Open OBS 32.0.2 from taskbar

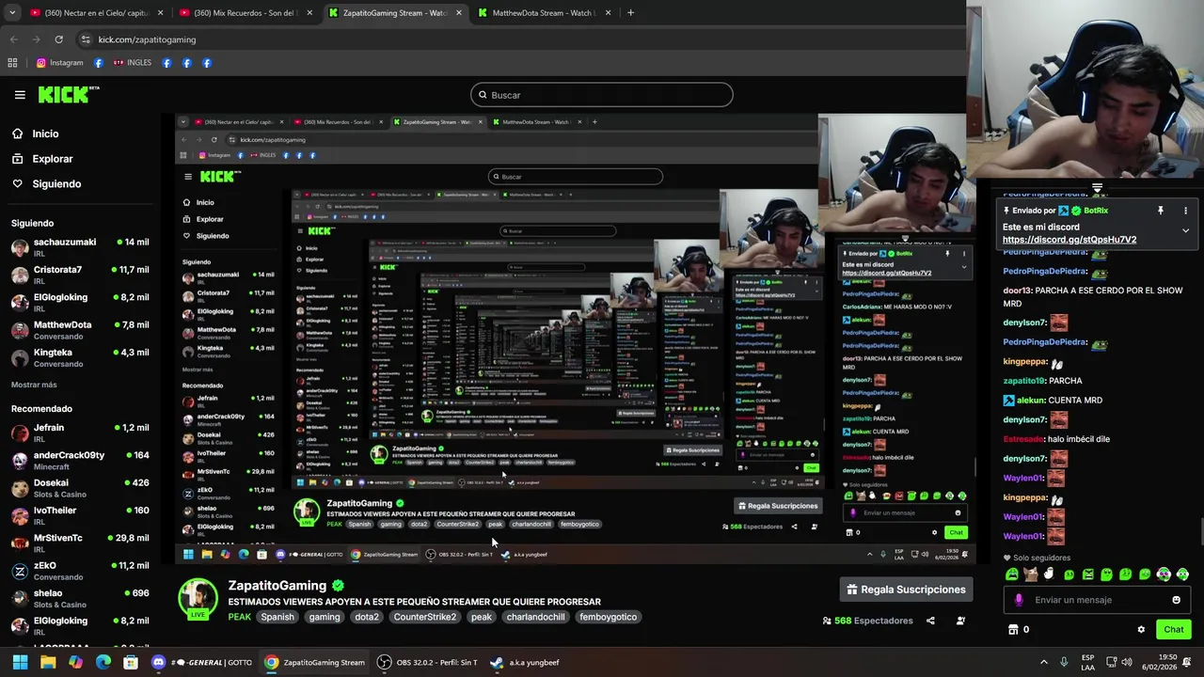[x=427, y=662]
